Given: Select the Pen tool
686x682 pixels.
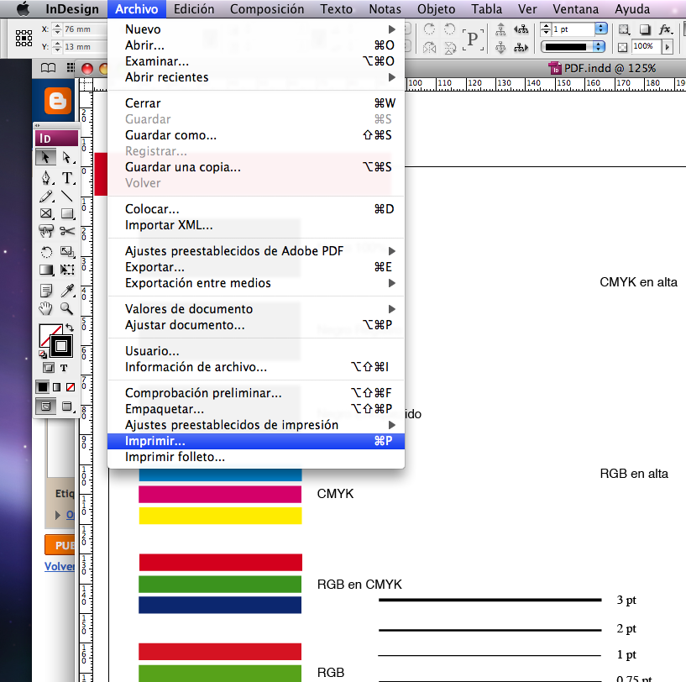Looking at the screenshot, I should (47, 177).
